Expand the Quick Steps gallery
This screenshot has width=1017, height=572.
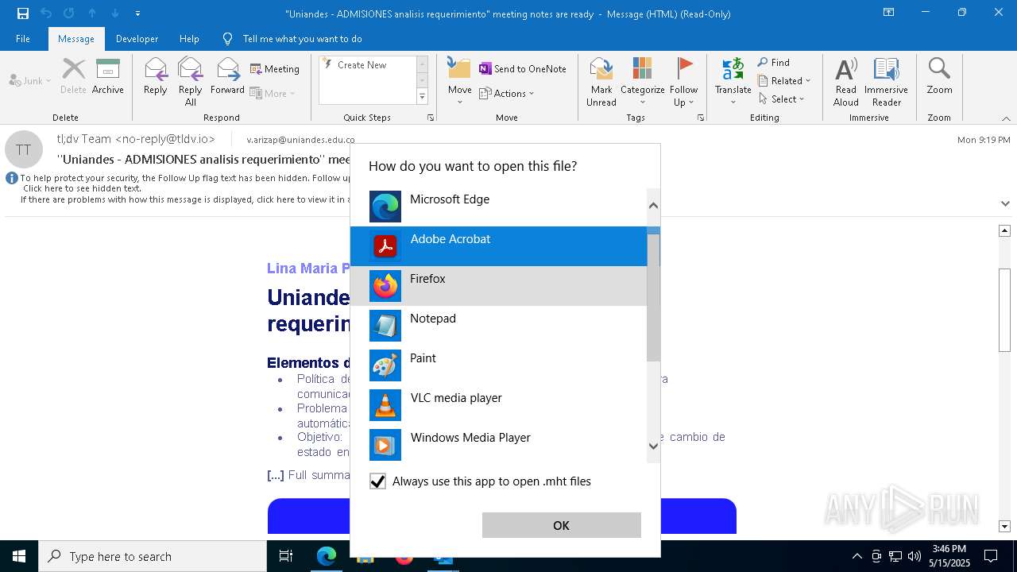pos(422,97)
